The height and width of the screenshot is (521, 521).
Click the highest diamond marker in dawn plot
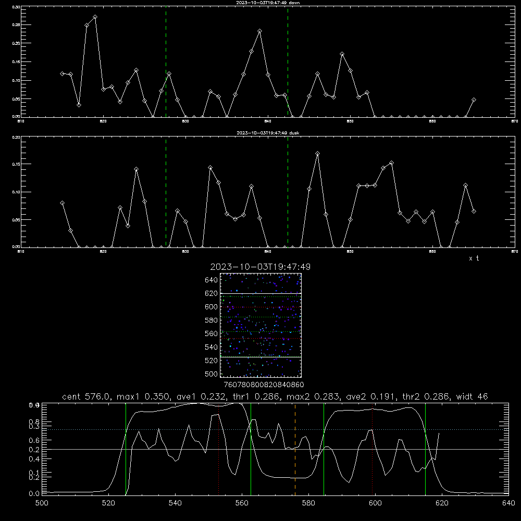(95, 17)
